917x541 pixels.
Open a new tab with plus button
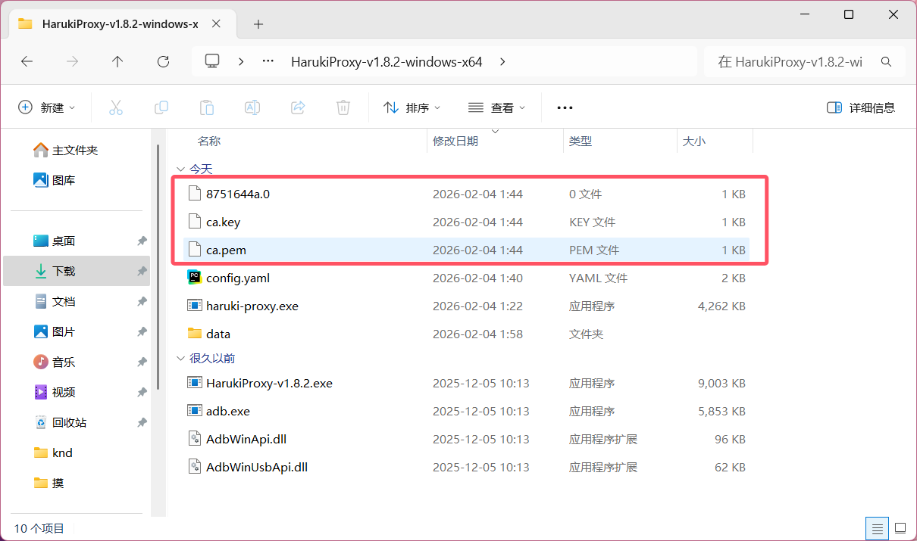[x=258, y=24]
